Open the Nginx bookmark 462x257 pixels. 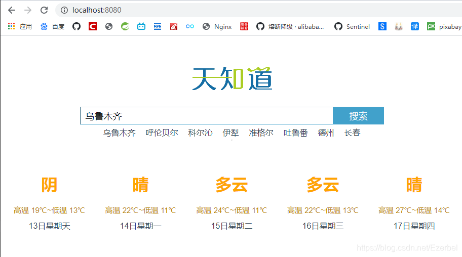(217, 26)
